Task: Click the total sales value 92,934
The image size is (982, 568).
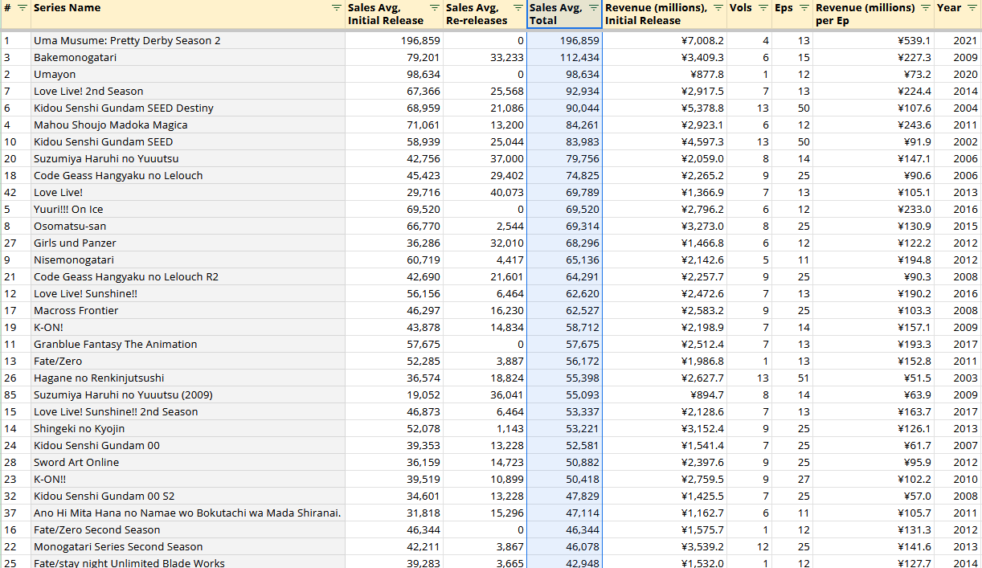Action: (x=564, y=91)
